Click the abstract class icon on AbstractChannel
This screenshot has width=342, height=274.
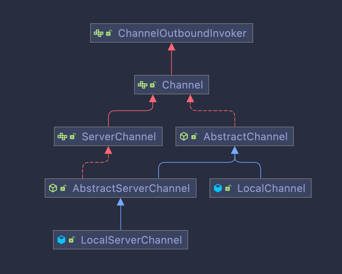click(x=184, y=136)
